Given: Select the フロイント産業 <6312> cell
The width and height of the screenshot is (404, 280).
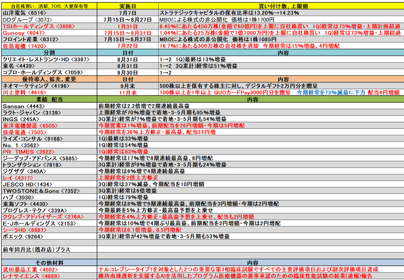Looking at the screenshot, I should point(49,40).
